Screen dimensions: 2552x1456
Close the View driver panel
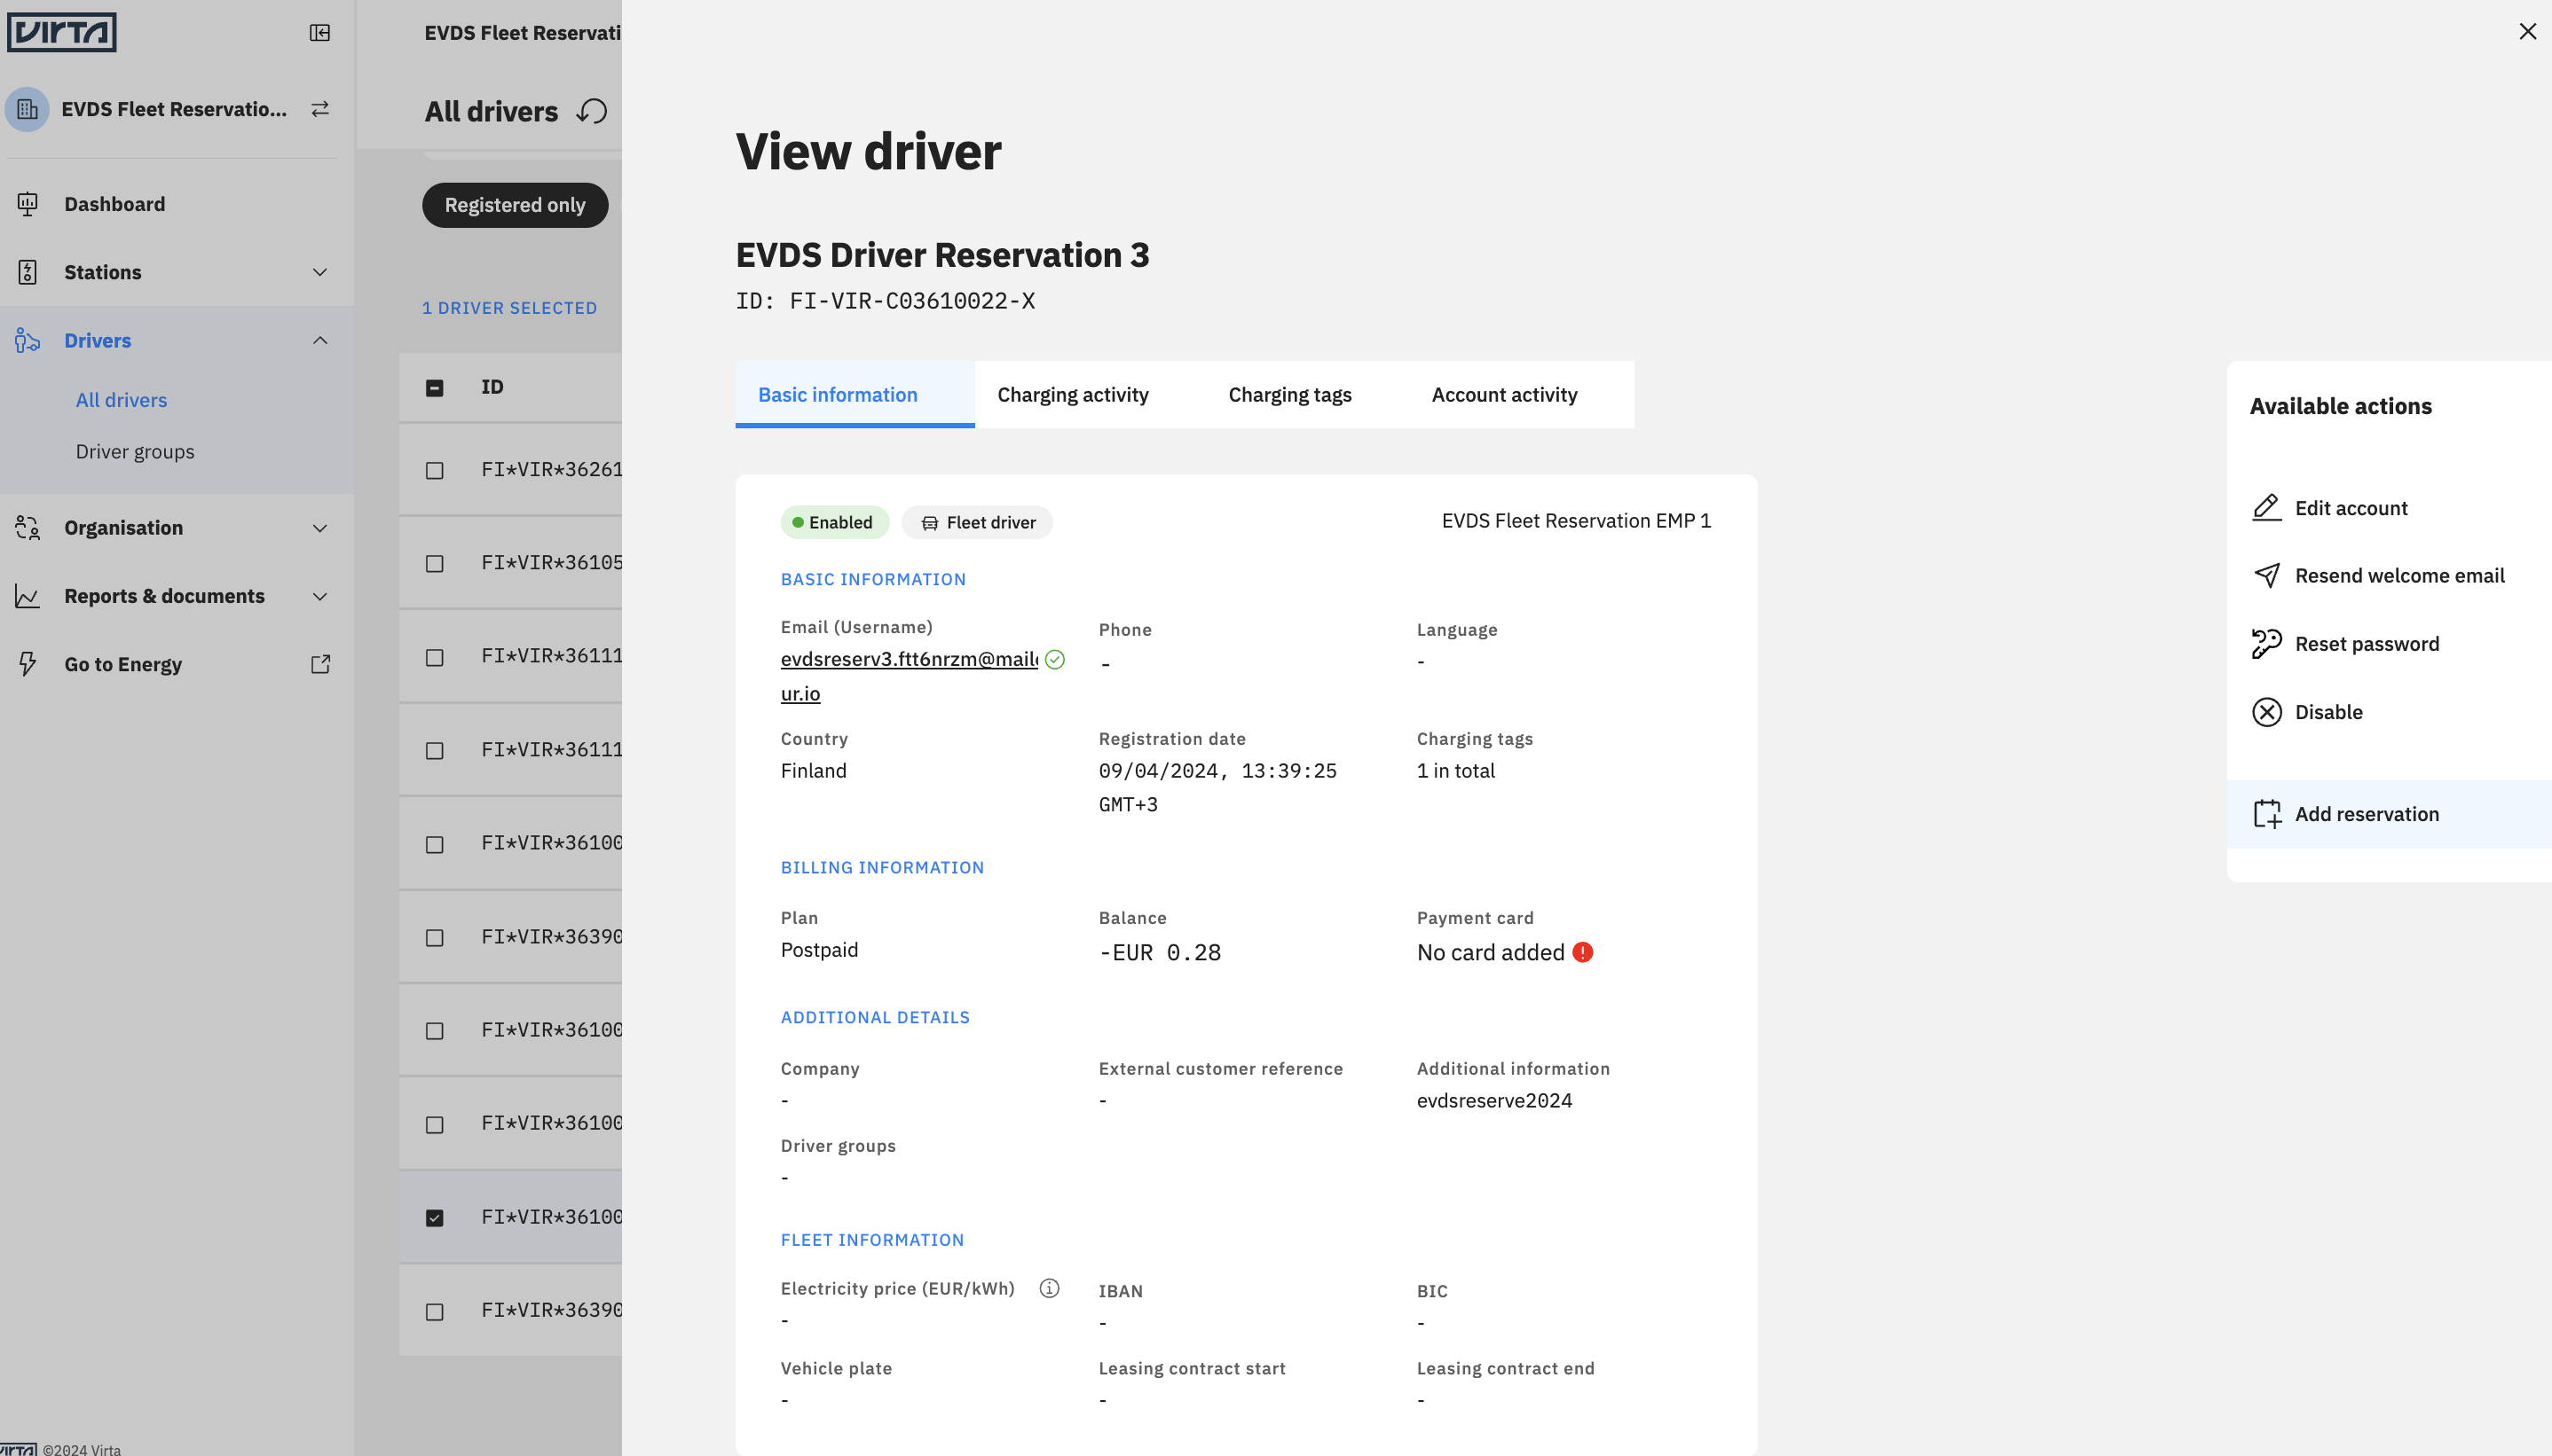[x=2528, y=31]
